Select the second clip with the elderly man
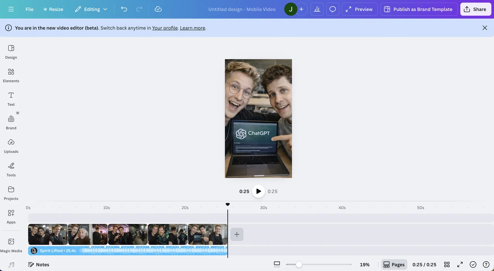 [88, 234]
